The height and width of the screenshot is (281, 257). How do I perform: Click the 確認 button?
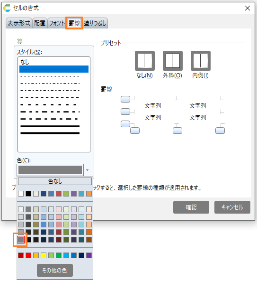pos(191,207)
